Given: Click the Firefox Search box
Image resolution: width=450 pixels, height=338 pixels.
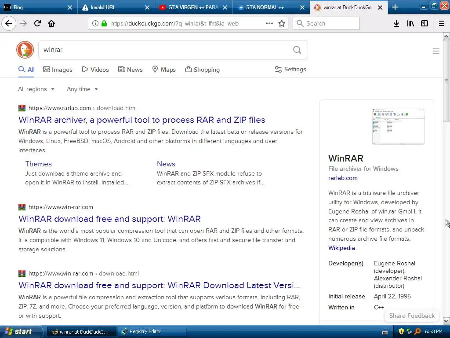Looking at the screenshot, I should (x=327, y=23).
